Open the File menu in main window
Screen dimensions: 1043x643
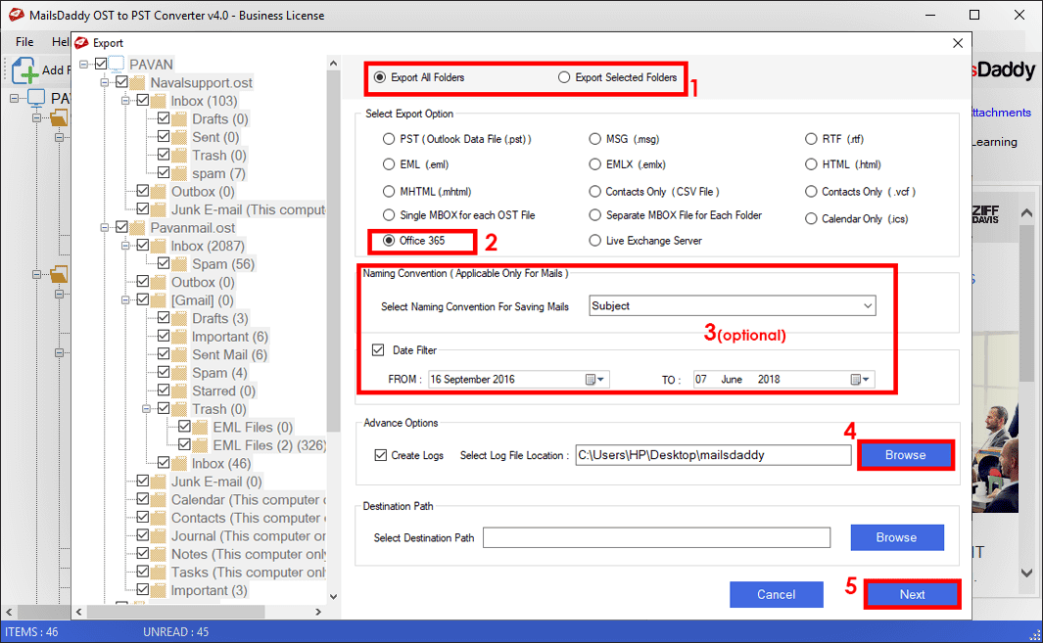click(x=24, y=41)
